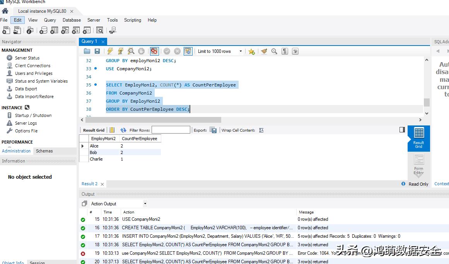Create new stored procedure icon

tap(76, 30)
